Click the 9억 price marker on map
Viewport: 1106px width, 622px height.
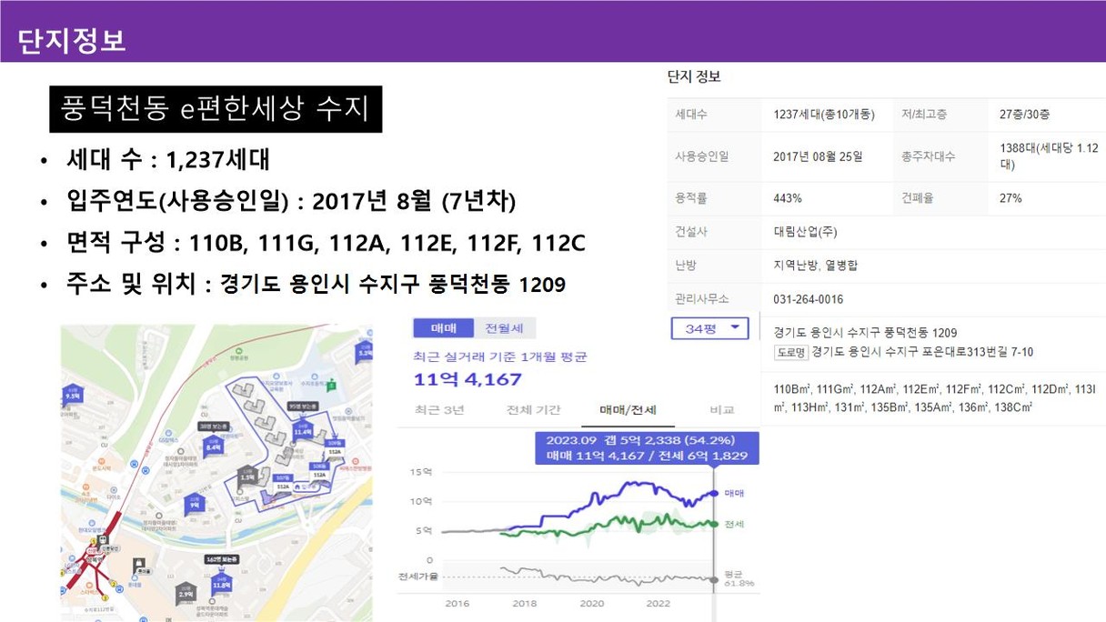click(x=195, y=503)
